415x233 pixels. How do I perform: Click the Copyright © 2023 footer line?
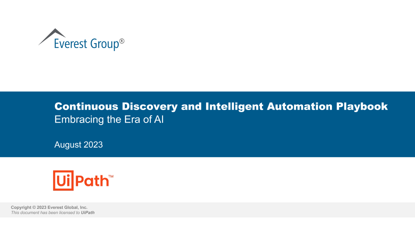49,208
